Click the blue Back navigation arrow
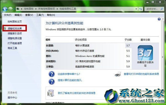This screenshot has height=105, width=166. pyautogui.click(x=5, y=9)
